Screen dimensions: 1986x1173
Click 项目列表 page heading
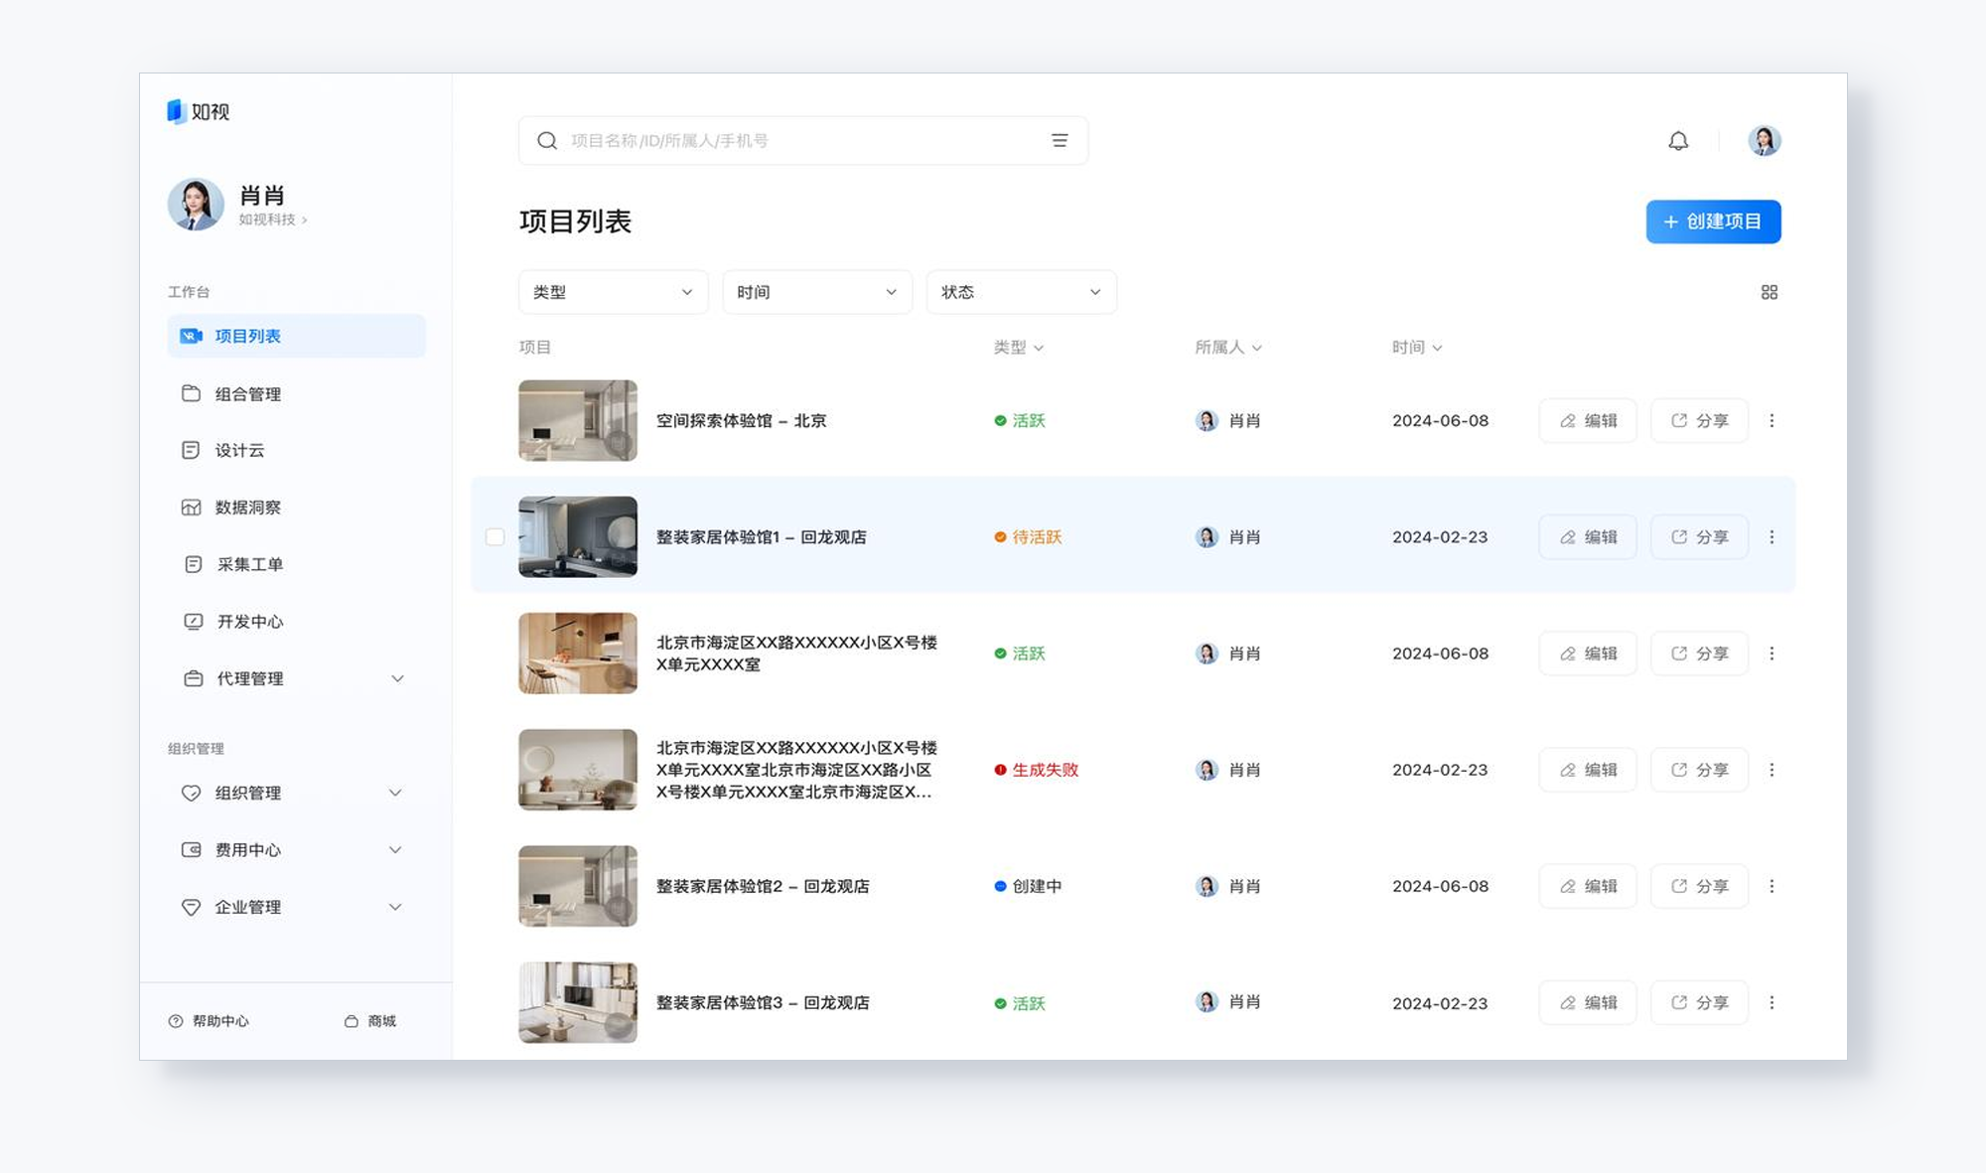pyautogui.click(x=575, y=221)
